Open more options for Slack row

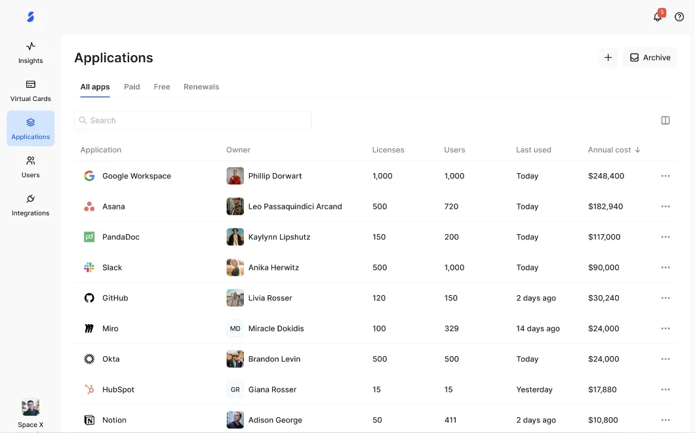665,268
